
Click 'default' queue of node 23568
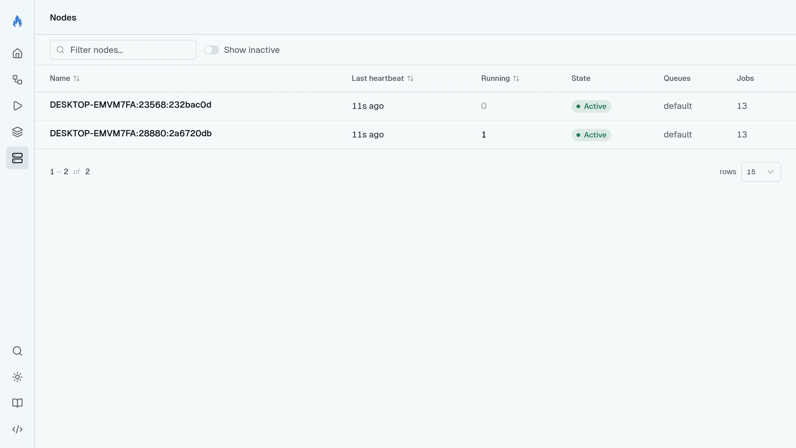pos(678,106)
